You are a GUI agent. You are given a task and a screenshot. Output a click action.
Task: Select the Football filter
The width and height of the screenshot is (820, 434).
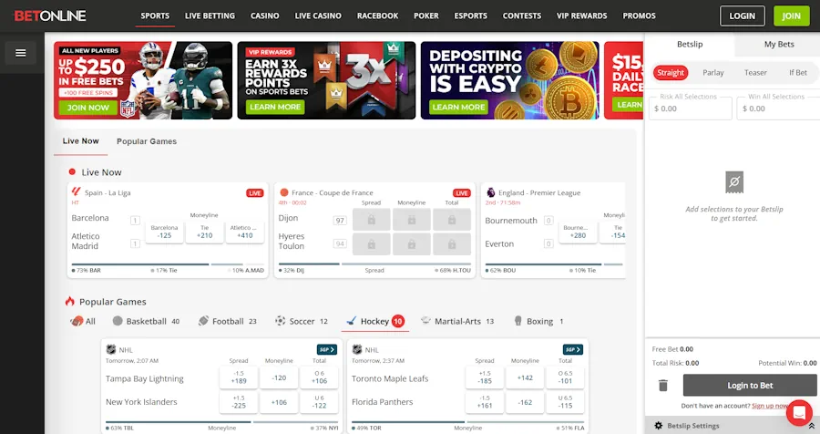click(228, 321)
